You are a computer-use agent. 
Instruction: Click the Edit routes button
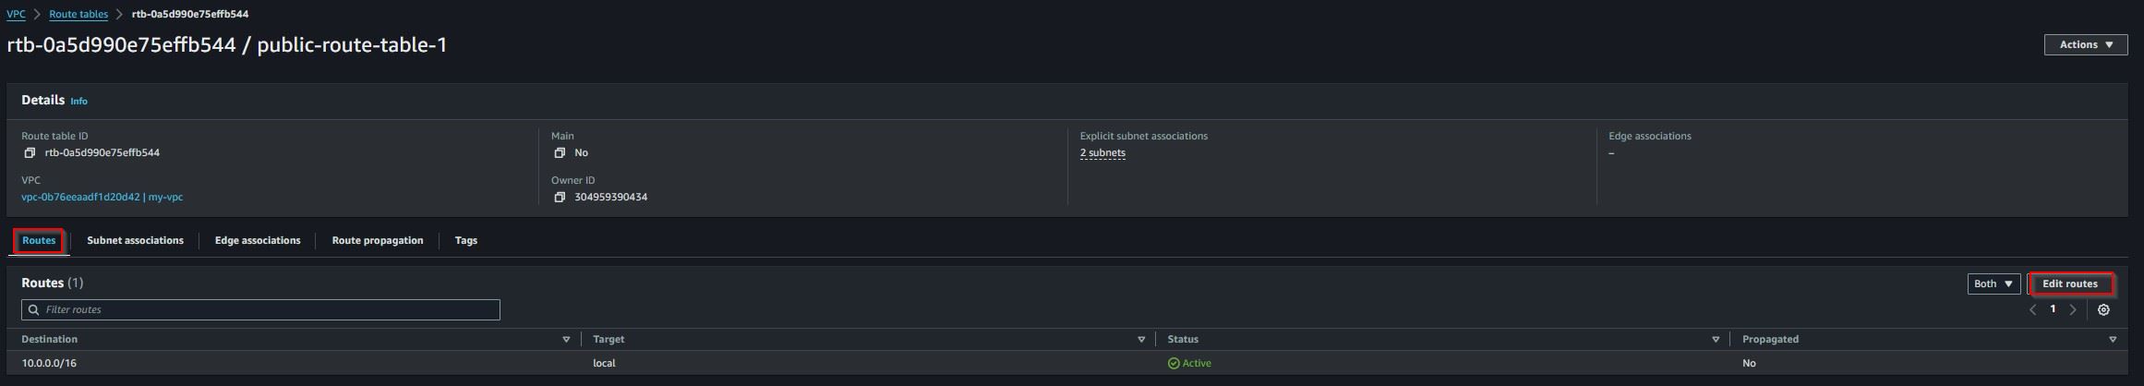pos(2070,284)
